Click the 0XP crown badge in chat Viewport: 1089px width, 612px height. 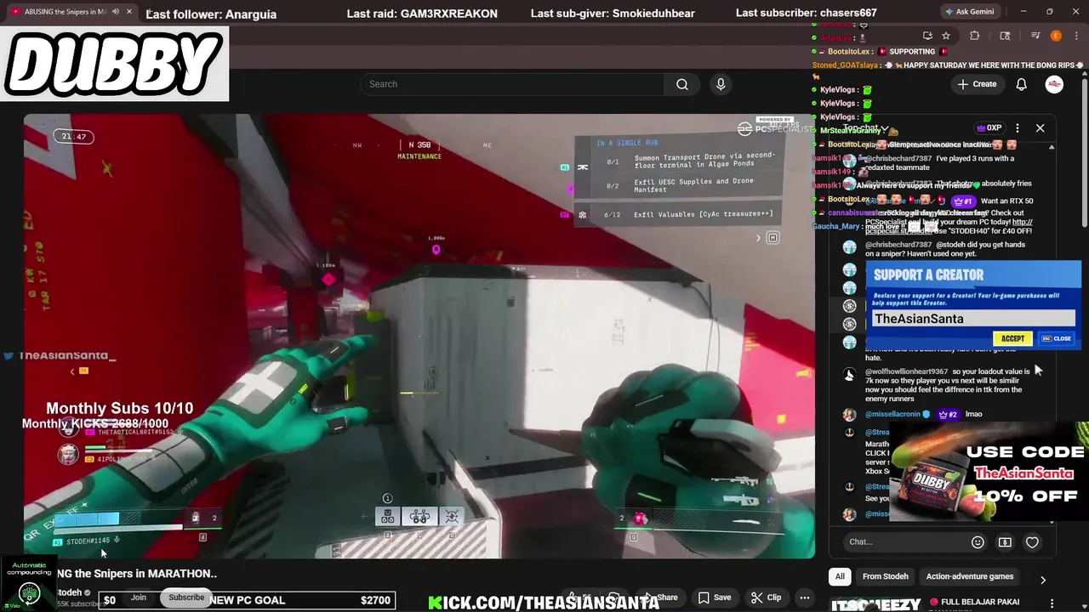coord(989,127)
